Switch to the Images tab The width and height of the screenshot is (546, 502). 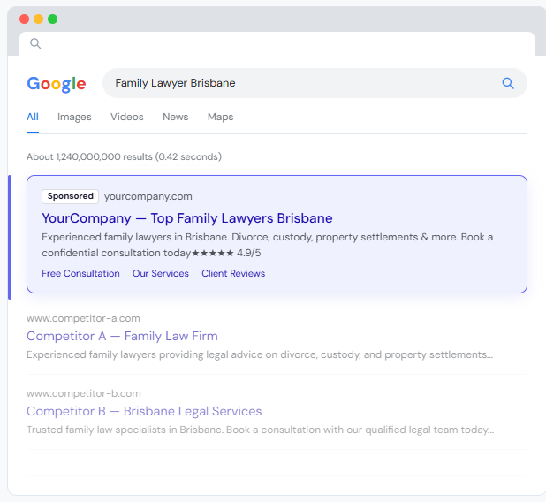[74, 117]
